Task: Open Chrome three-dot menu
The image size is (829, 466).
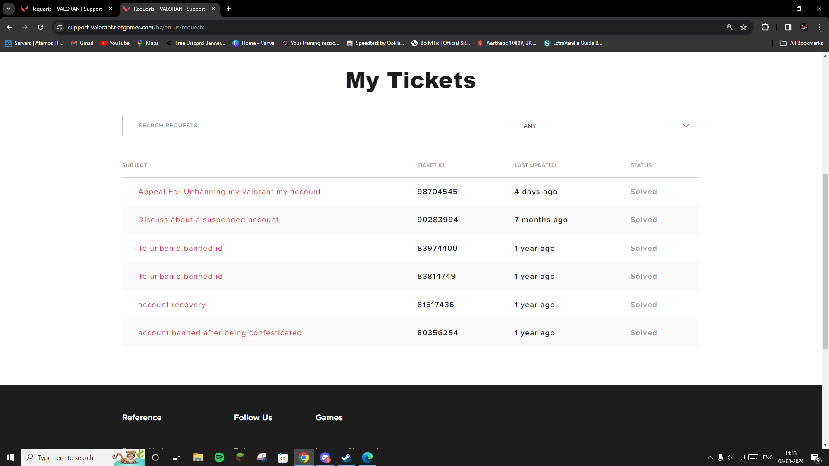Action: (x=819, y=27)
